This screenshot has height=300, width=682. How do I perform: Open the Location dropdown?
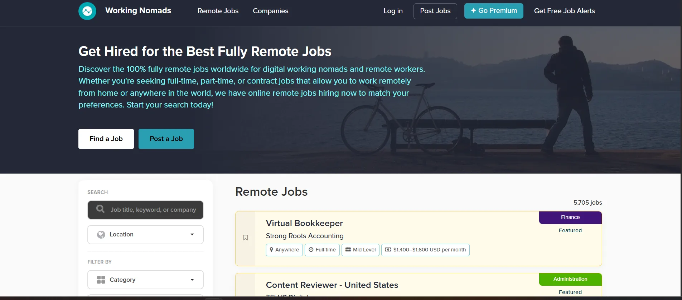pos(145,235)
